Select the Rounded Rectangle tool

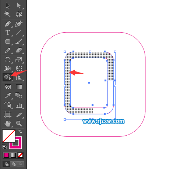coord(8,41)
